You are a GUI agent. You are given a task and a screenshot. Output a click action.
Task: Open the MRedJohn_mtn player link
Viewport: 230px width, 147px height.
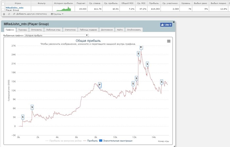pos(14,8)
